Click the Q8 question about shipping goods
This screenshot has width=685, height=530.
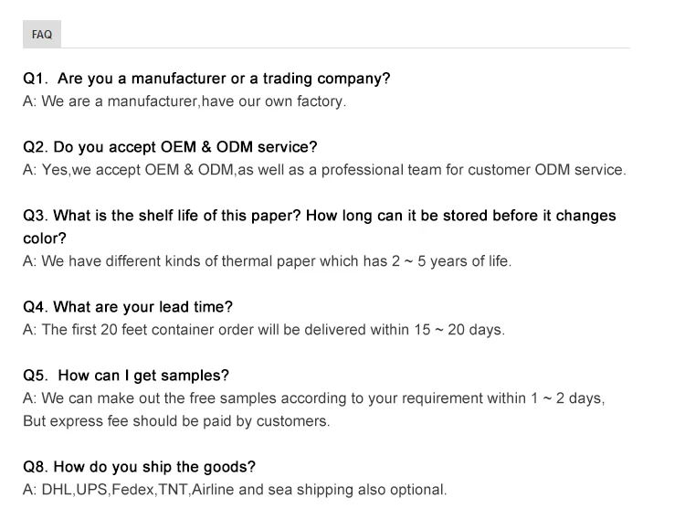[139, 467]
